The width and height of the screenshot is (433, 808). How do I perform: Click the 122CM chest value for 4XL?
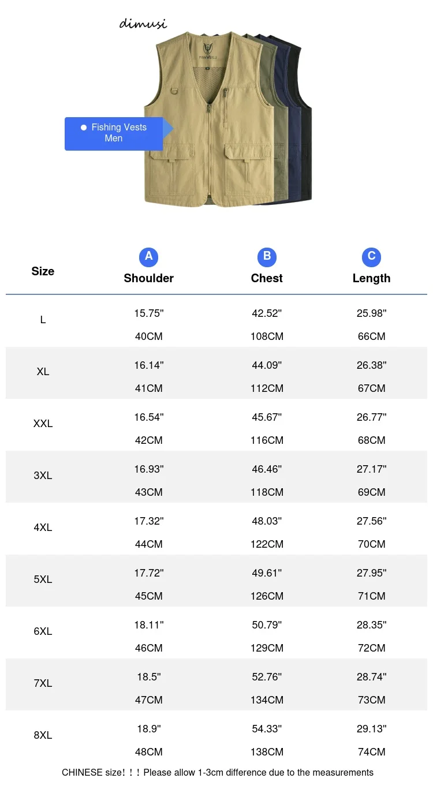tap(267, 544)
